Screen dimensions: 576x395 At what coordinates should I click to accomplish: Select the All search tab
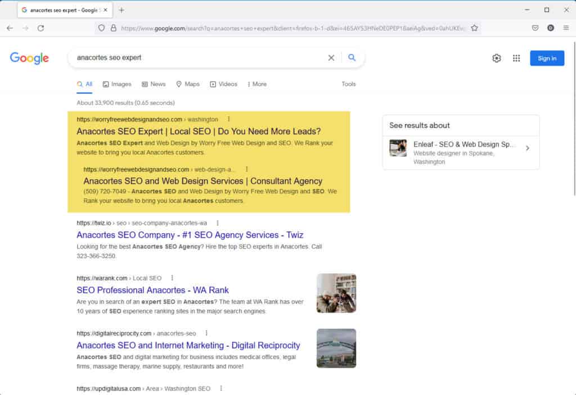pyautogui.click(x=84, y=84)
